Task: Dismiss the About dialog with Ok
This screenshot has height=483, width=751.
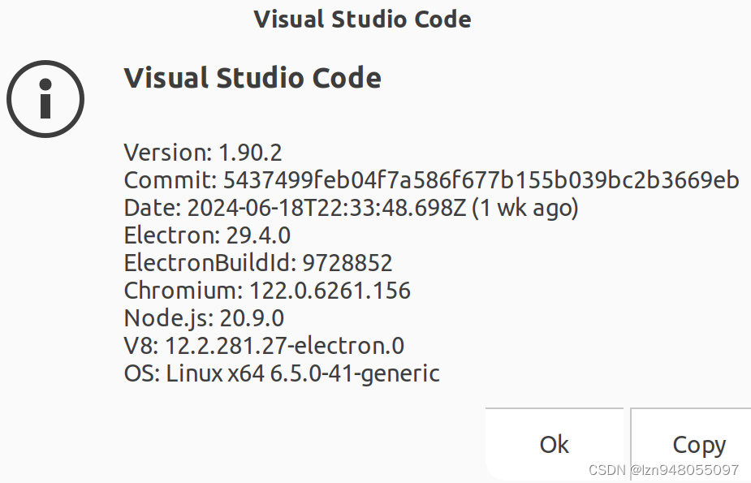Action: point(555,444)
